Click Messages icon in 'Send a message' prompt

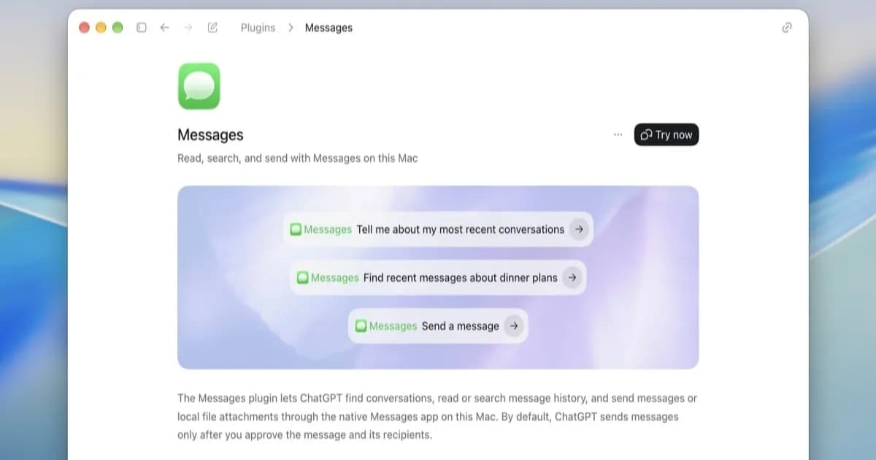361,326
